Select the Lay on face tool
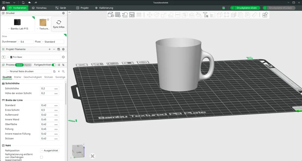 [x=171, y=15]
